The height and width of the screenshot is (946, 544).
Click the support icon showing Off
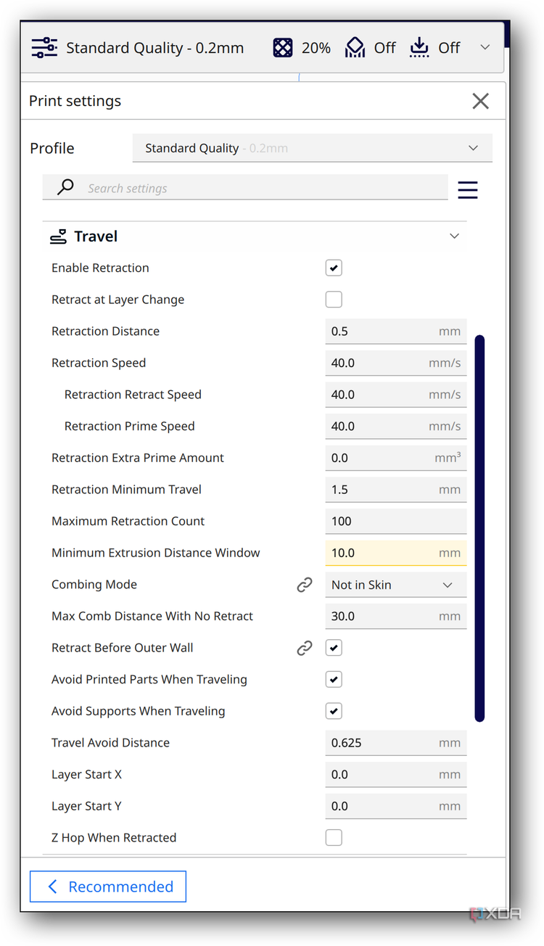(355, 48)
